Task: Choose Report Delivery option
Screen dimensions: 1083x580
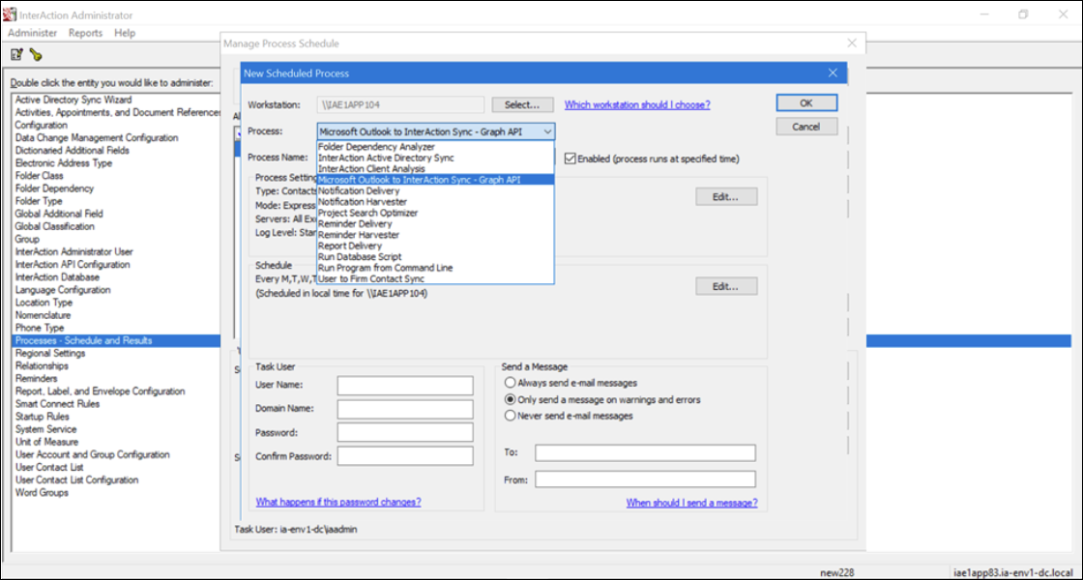Action: [x=435, y=246]
